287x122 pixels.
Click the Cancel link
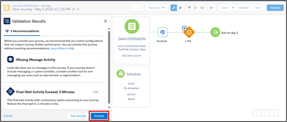click(8, 116)
